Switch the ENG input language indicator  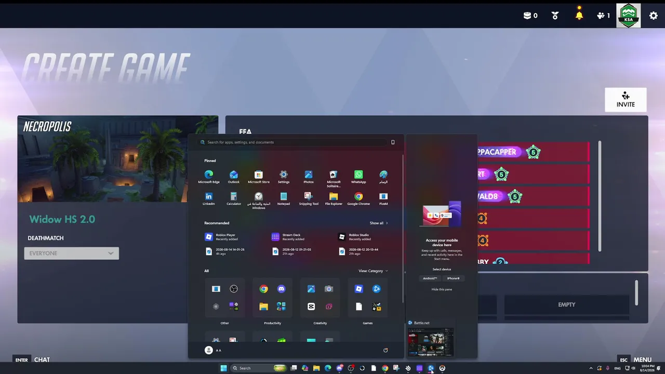[x=617, y=368]
